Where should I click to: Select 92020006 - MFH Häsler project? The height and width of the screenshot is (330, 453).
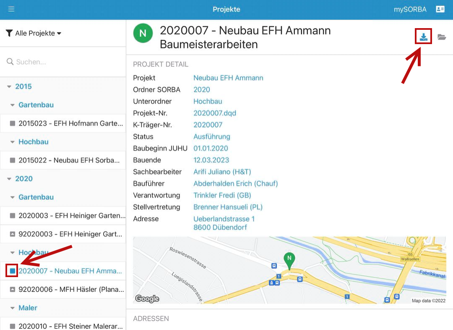(71, 289)
